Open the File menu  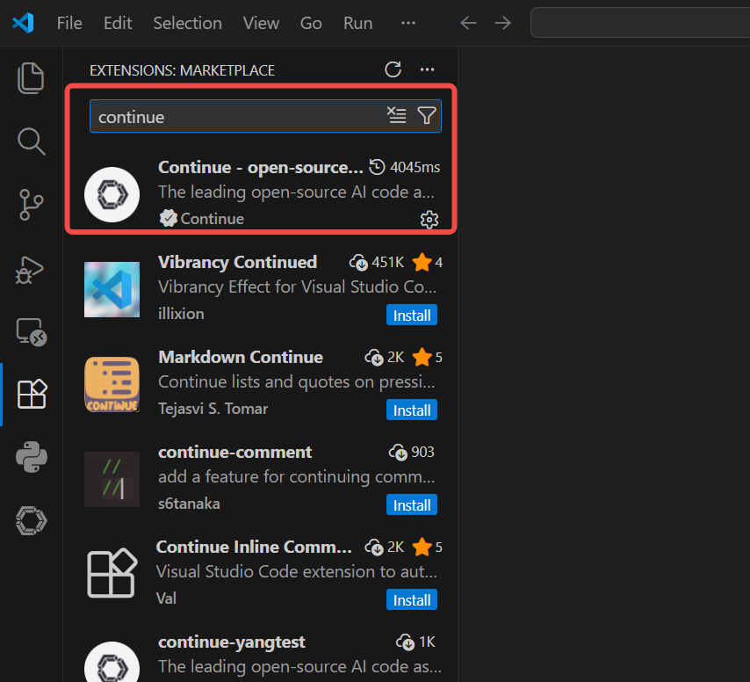pyautogui.click(x=69, y=23)
